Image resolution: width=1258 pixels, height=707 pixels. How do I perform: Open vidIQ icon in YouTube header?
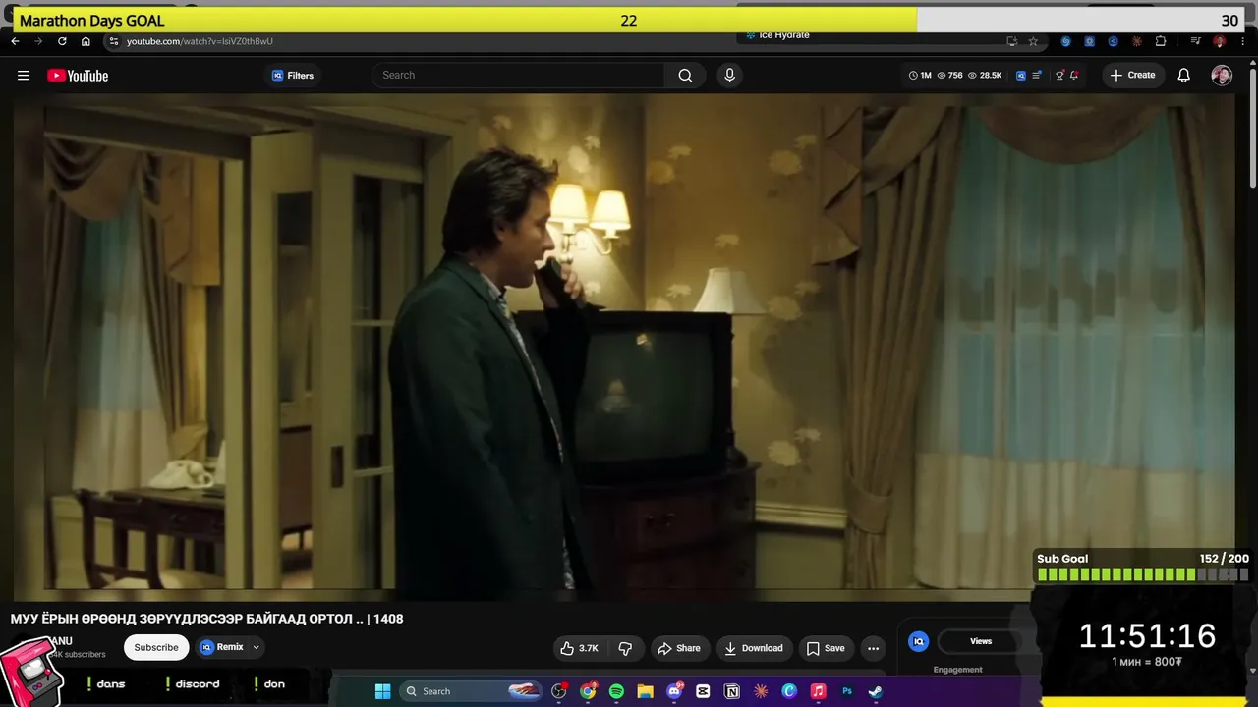(1021, 76)
